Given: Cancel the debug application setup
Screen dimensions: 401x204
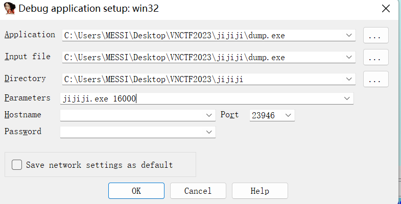Looking at the screenshot, I should coord(198,191).
